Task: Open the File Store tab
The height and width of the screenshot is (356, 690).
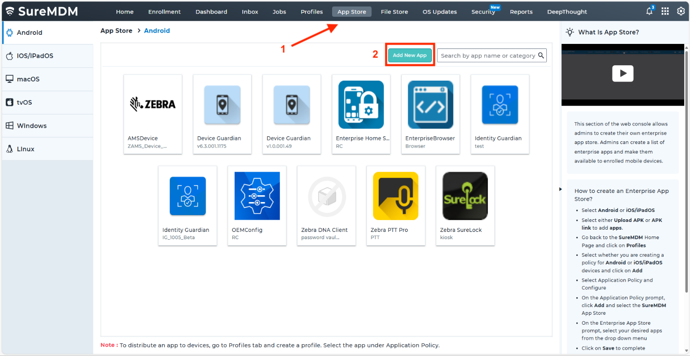Action: pyautogui.click(x=394, y=12)
